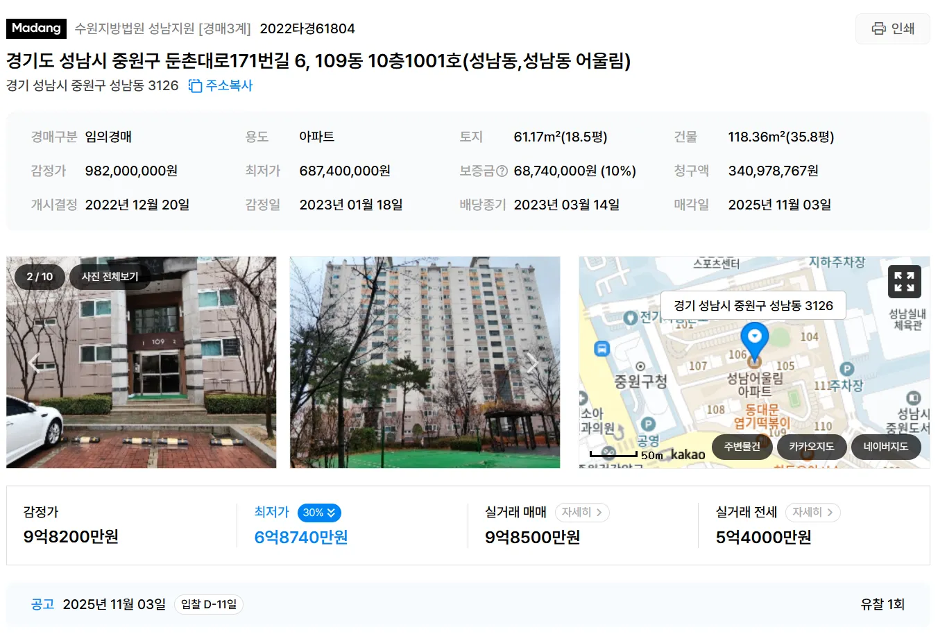
Task: Open nearby listings with 주변물건
Action: [x=742, y=447]
